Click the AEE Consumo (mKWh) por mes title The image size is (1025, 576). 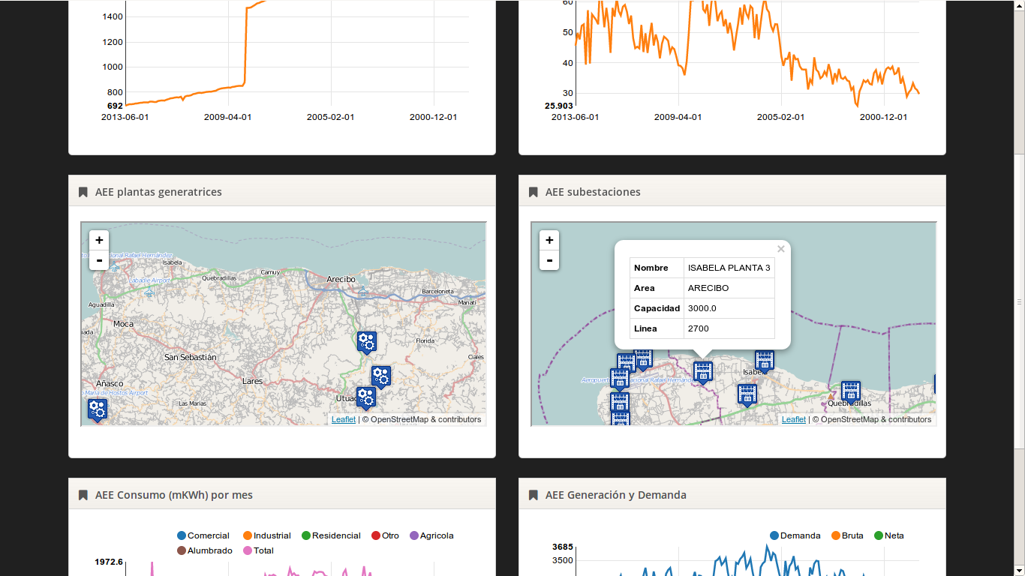(x=174, y=495)
